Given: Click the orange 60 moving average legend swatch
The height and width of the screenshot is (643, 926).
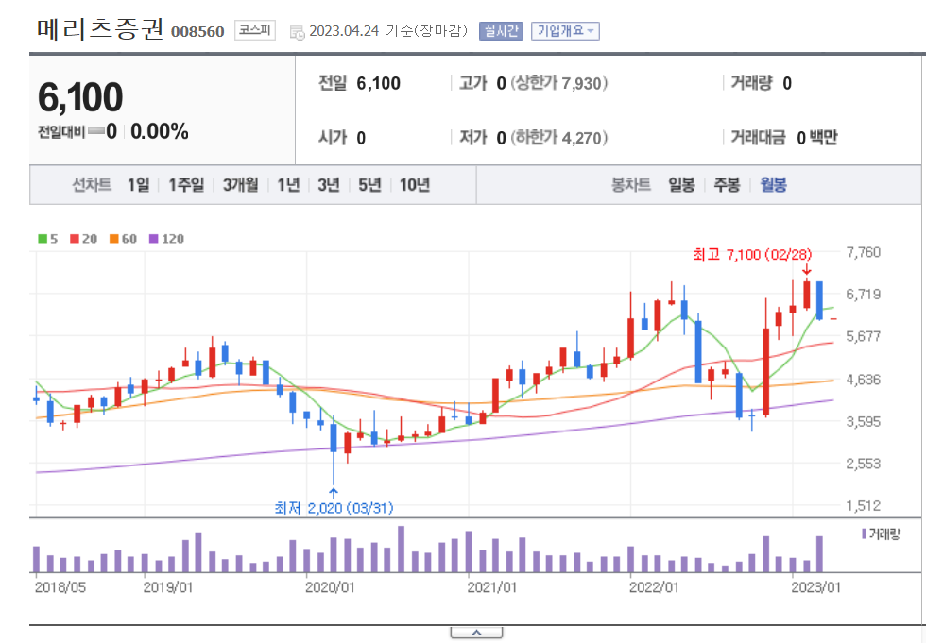Looking at the screenshot, I should (x=114, y=239).
